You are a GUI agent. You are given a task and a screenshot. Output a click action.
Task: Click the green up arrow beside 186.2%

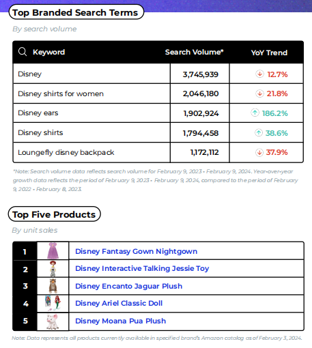pyautogui.click(x=255, y=113)
